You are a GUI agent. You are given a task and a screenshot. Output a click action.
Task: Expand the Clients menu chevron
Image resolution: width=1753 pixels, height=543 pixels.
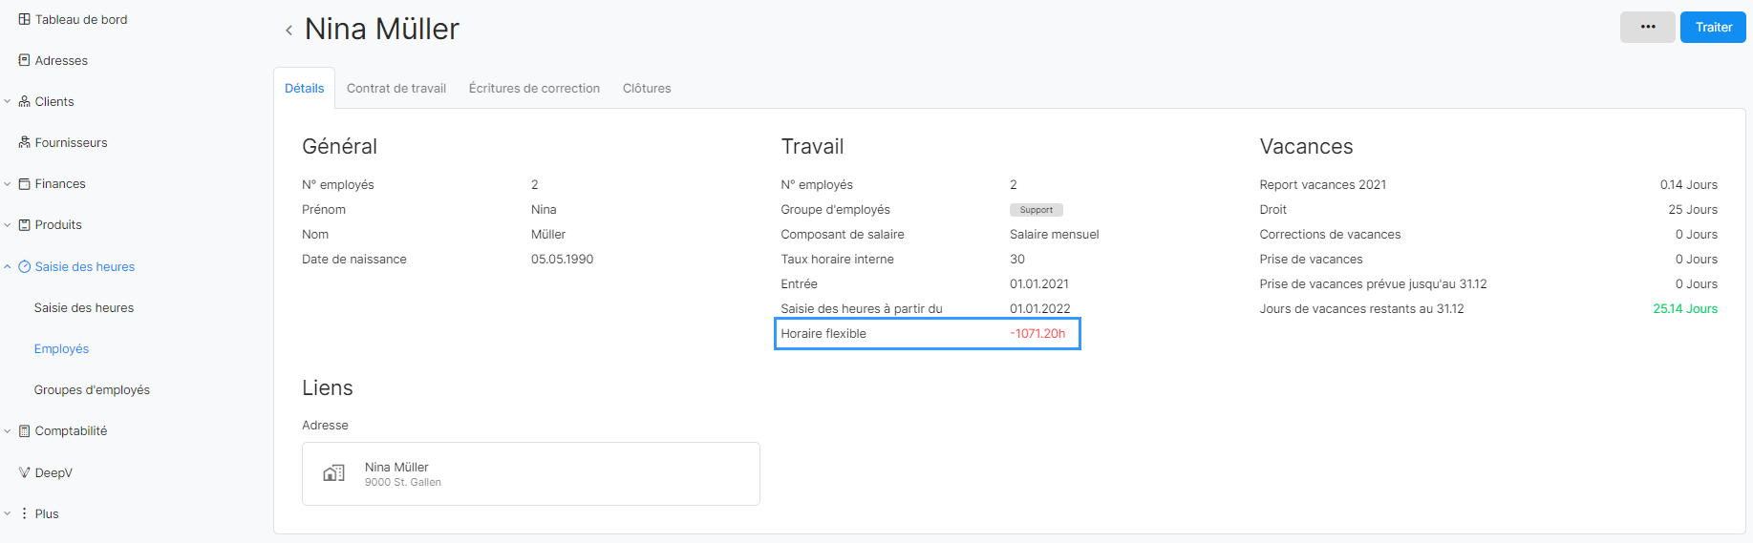pyautogui.click(x=8, y=101)
